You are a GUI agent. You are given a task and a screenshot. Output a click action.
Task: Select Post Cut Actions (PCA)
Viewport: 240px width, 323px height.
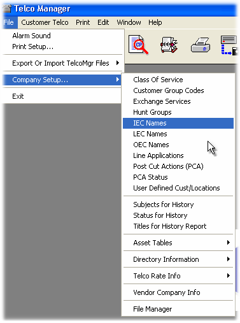coord(178,166)
